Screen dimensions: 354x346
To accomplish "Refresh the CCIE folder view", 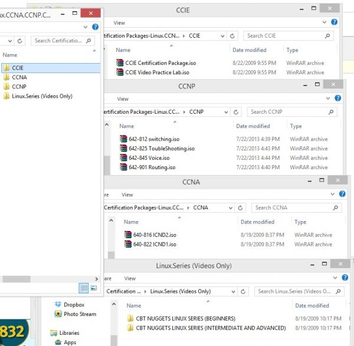I will (x=232, y=36).
